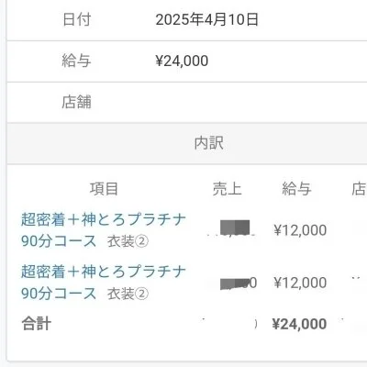Select the ¥24,000 salary summary value

(x=182, y=61)
